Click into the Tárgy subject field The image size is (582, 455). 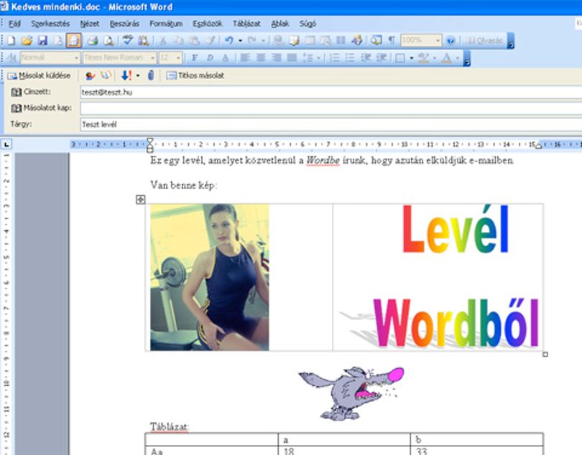point(331,125)
